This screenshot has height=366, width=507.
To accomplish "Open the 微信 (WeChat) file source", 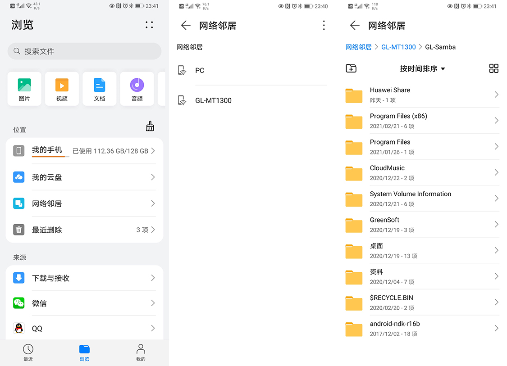I will point(84,303).
